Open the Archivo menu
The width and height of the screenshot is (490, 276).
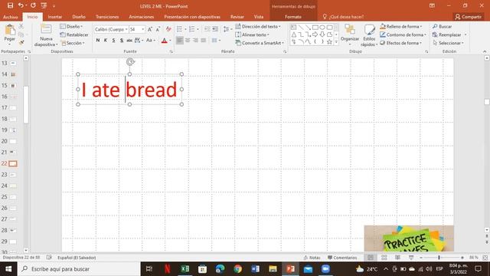(10, 17)
